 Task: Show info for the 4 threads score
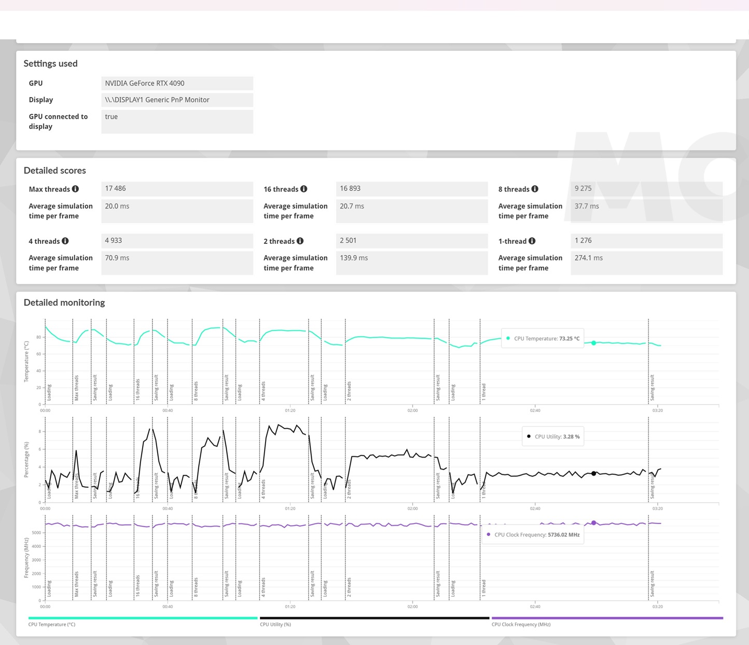point(65,241)
